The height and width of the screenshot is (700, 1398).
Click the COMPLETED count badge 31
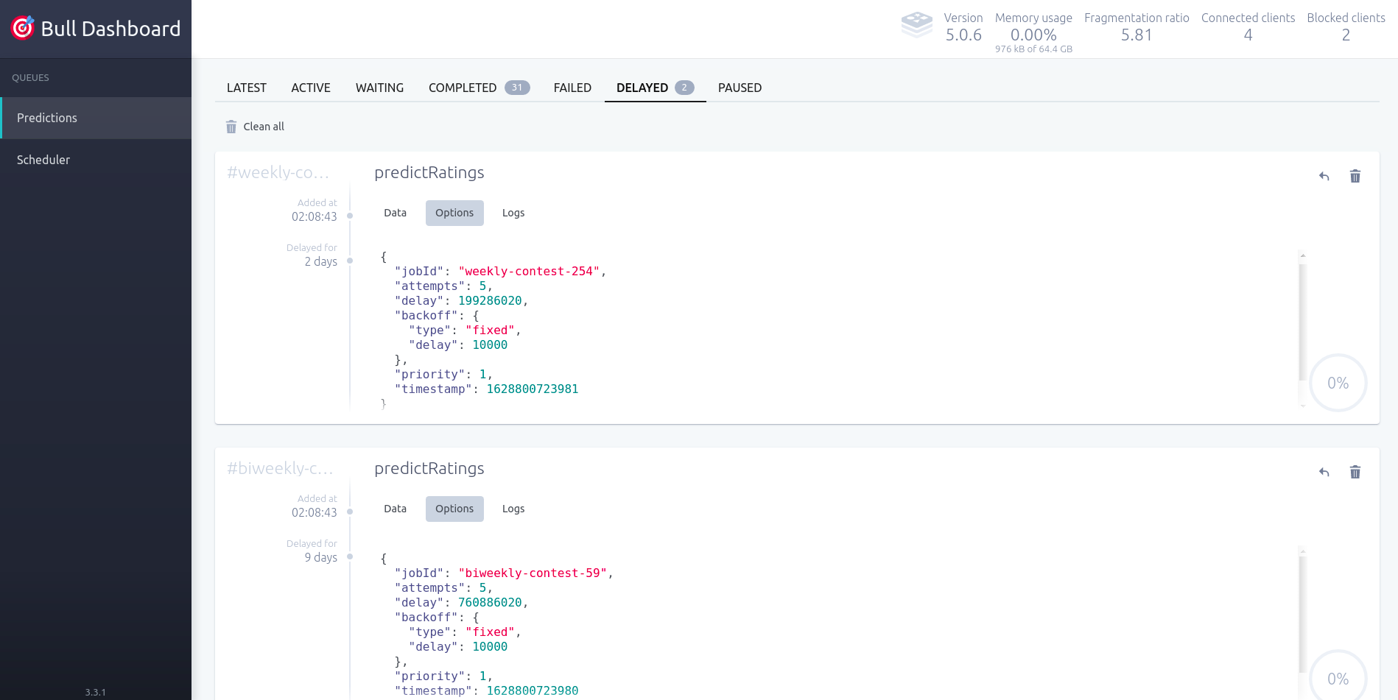coord(517,88)
